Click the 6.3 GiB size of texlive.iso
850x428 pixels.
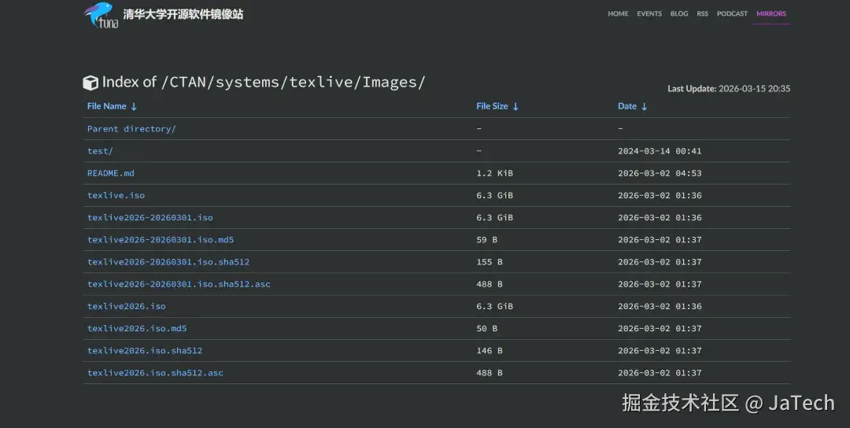tap(494, 196)
